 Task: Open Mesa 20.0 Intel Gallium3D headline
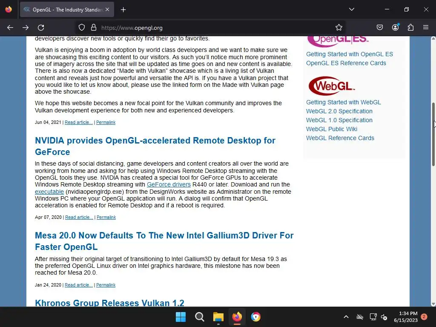tap(164, 241)
